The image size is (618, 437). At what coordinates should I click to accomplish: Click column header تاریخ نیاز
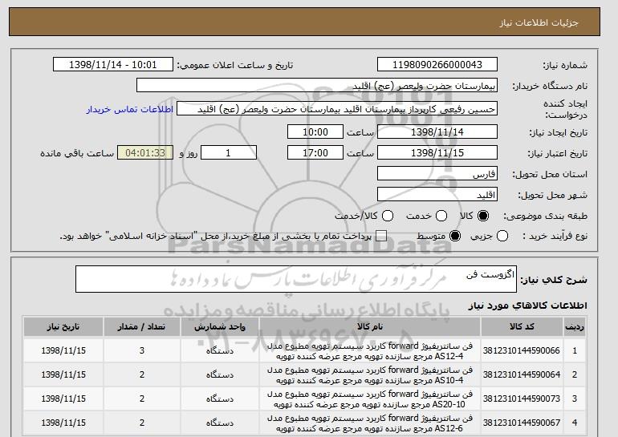[x=63, y=327]
